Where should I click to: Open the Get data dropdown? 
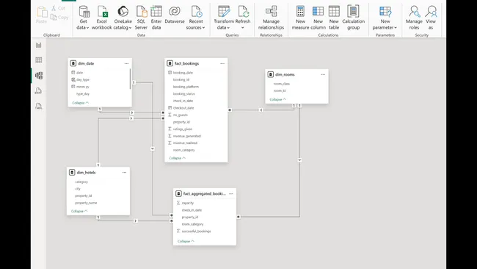click(83, 18)
